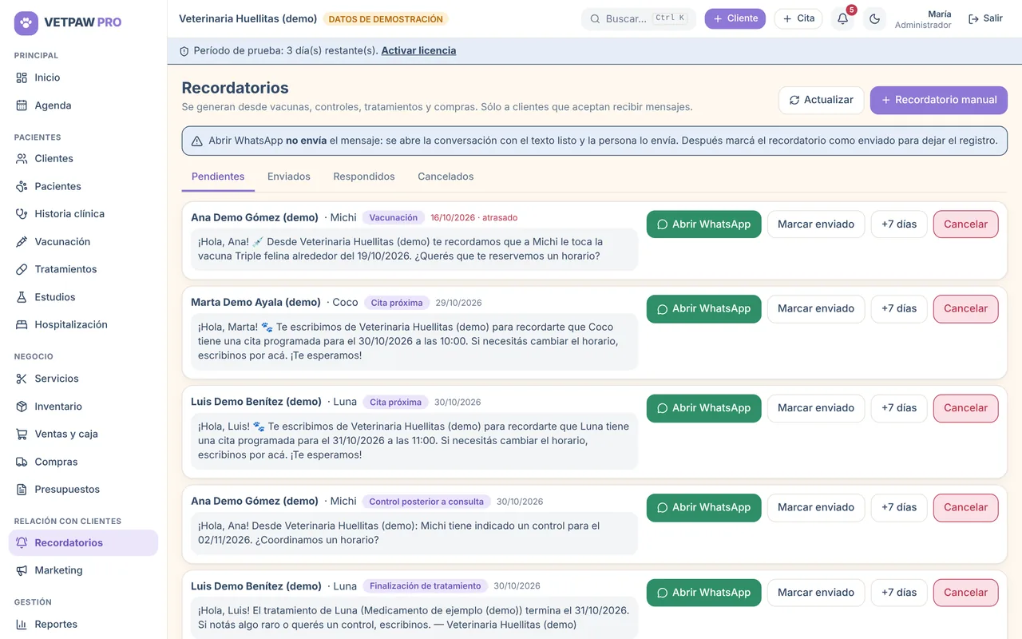This screenshot has width=1022, height=639.
Task: Click the Clientes people icon
Action: coord(22,159)
